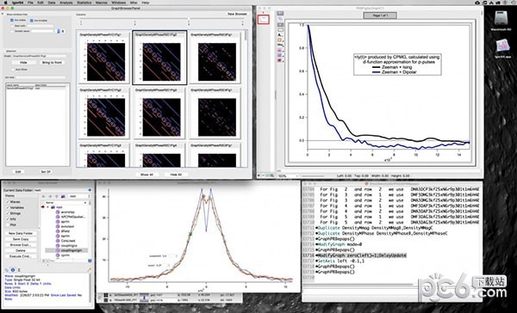Click the blue arrow beside Current Data Folder

[x=90, y=190]
